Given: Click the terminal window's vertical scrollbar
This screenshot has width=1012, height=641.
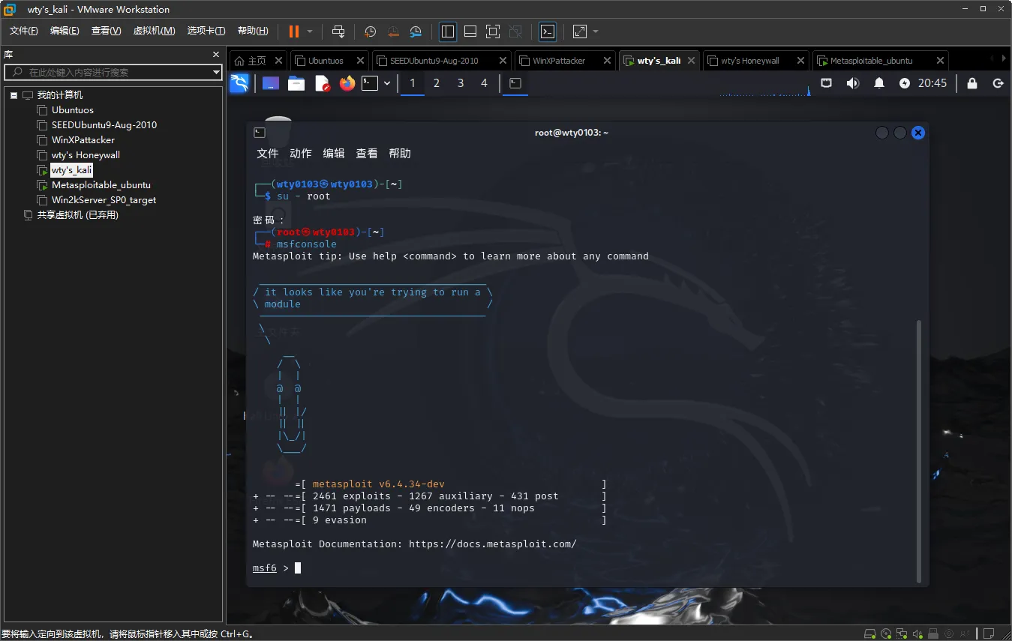Looking at the screenshot, I should (919, 450).
